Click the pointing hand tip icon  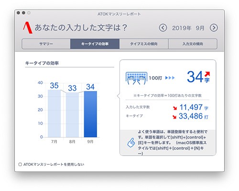pyautogui.click(x=131, y=142)
